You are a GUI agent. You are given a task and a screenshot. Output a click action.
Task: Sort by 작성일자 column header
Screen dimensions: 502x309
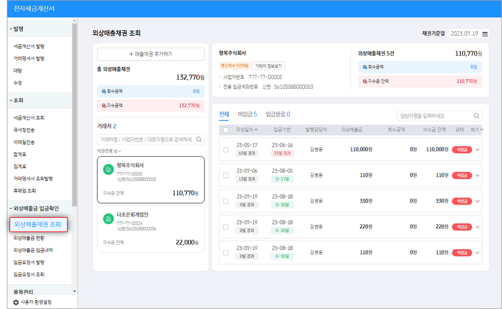247,130
